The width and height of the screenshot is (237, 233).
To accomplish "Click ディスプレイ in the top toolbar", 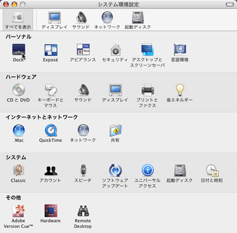I will (x=54, y=20).
